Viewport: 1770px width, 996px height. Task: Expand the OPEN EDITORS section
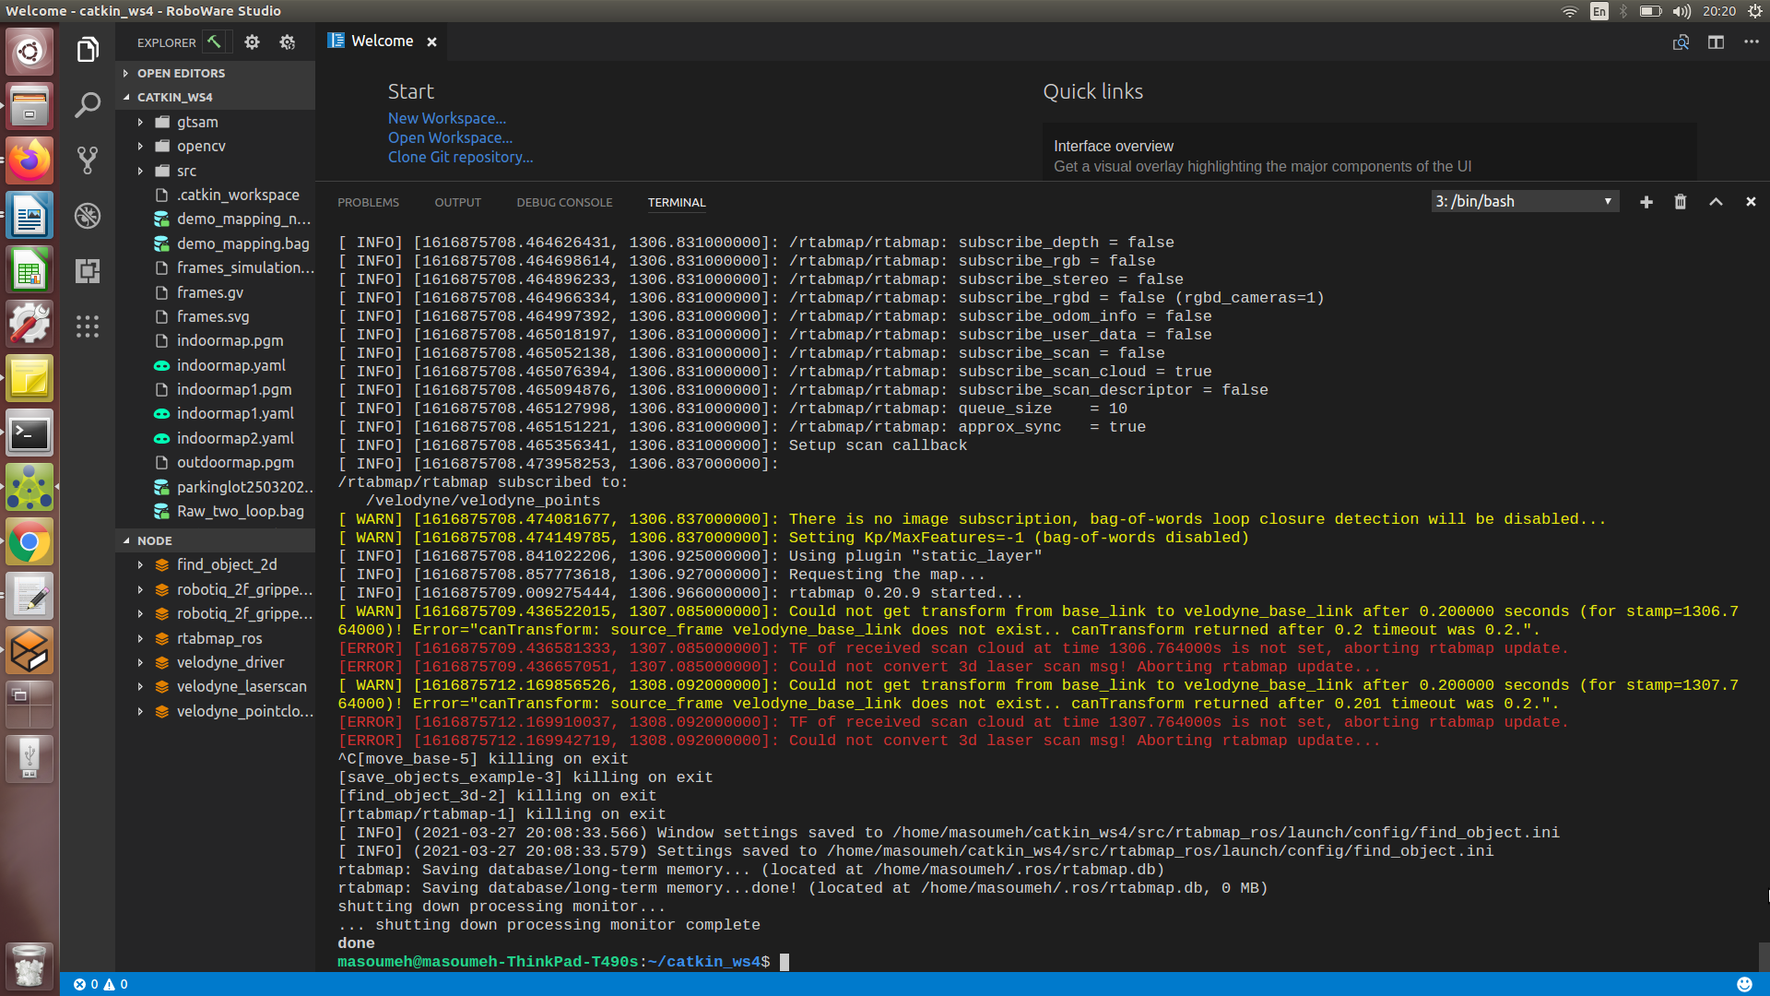[181, 73]
